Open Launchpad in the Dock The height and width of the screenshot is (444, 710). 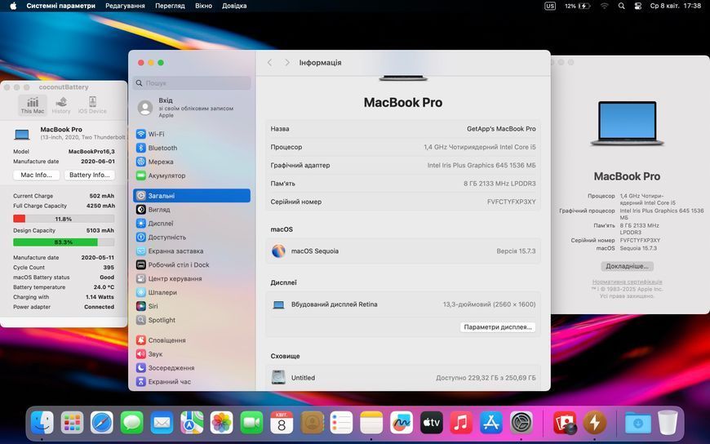click(72, 423)
